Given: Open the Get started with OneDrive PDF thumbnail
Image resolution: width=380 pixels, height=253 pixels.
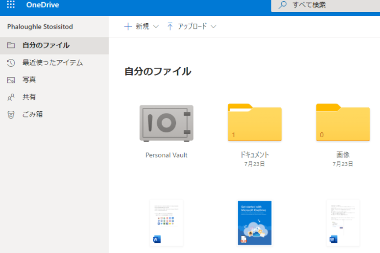Looking at the screenshot, I should 255,223.
